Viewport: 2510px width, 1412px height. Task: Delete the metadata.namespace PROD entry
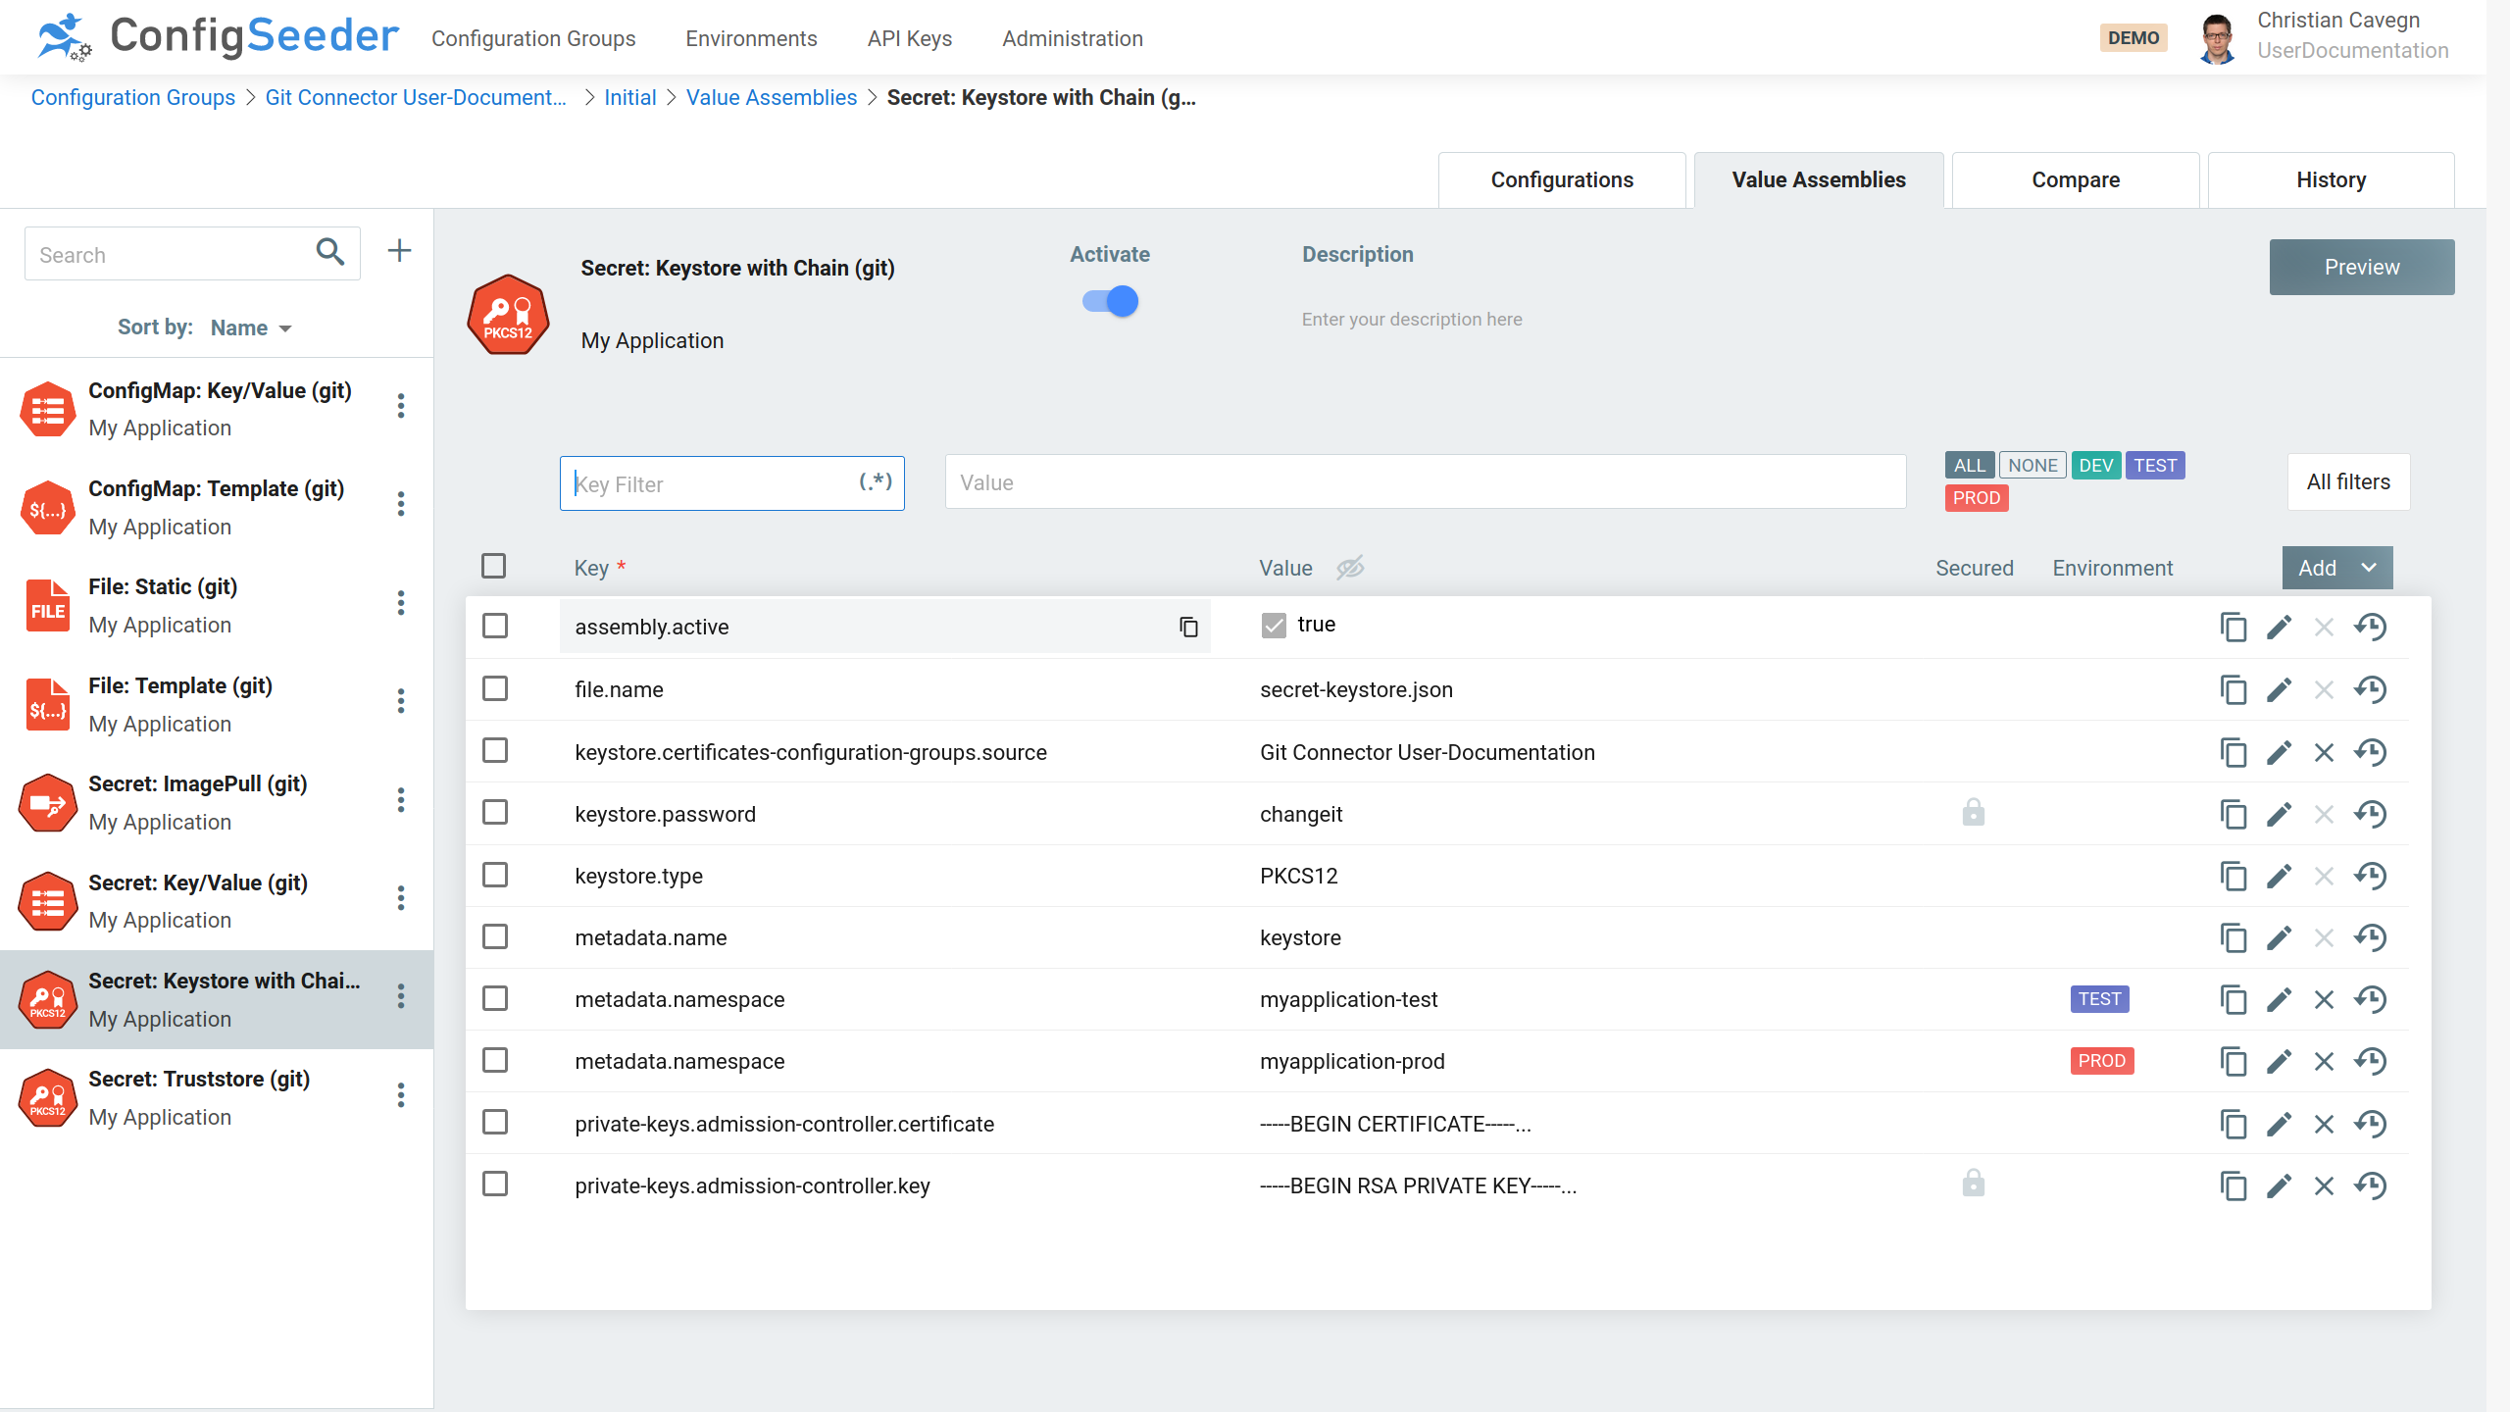coord(2325,1061)
